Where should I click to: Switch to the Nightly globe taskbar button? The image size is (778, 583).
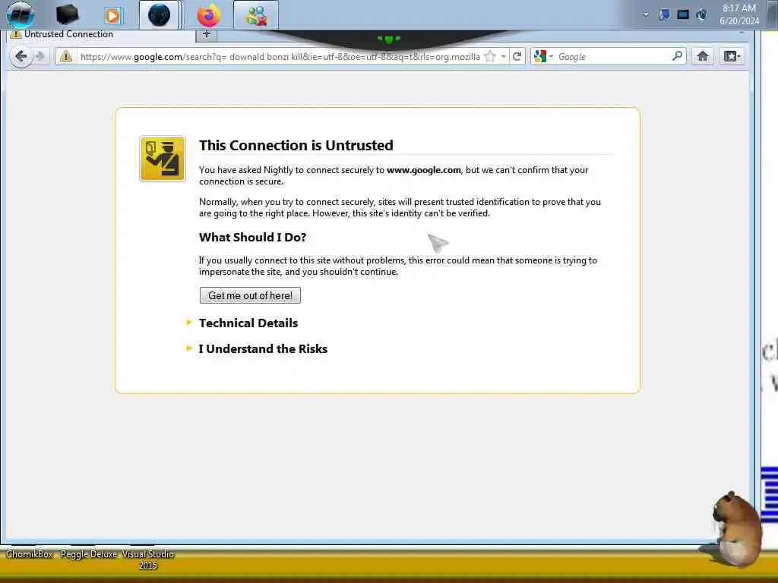159,15
